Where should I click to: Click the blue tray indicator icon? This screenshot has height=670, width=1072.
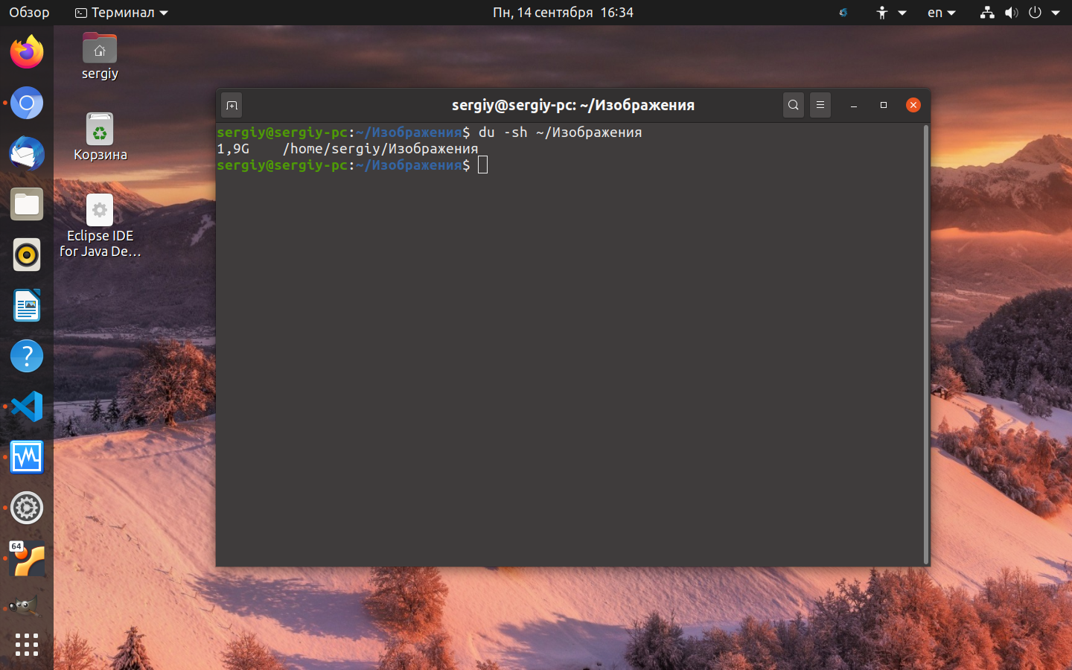coord(843,13)
